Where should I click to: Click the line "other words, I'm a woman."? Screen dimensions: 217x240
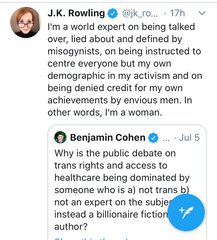105,113
